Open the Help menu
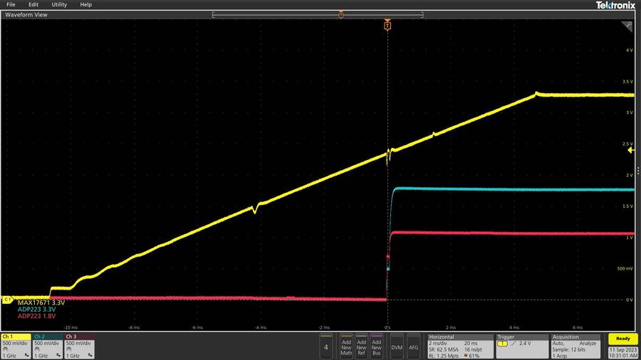 pyautogui.click(x=85, y=4)
